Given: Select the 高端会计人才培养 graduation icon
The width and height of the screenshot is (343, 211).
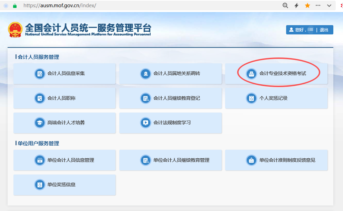Looking at the screenshot, I should (39, 123).
